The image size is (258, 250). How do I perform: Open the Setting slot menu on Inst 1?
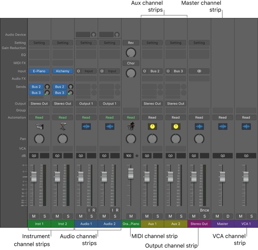(x=39, y=43)
